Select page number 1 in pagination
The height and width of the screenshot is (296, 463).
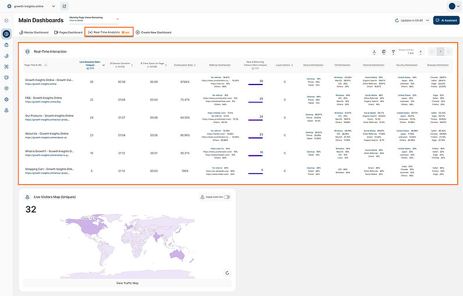(x=440, y=52)
